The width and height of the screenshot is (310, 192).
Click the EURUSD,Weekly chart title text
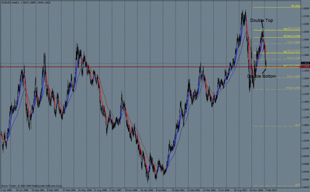click(10, 3)
